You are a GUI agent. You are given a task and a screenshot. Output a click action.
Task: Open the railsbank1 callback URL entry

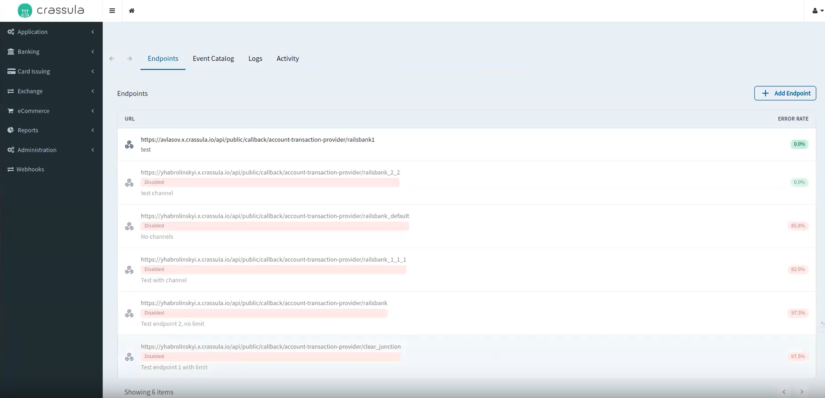tap(257, 139)
